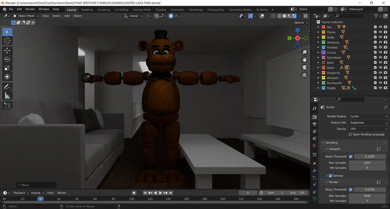Screen dimensions: 390x209
Task: Click the Z axis on navigation gizmo
Action: pyautogui.click(x=297, y=30)
